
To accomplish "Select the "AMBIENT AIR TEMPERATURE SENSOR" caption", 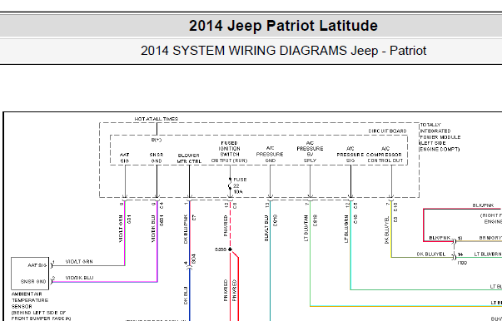I will (x=41, y=306).
